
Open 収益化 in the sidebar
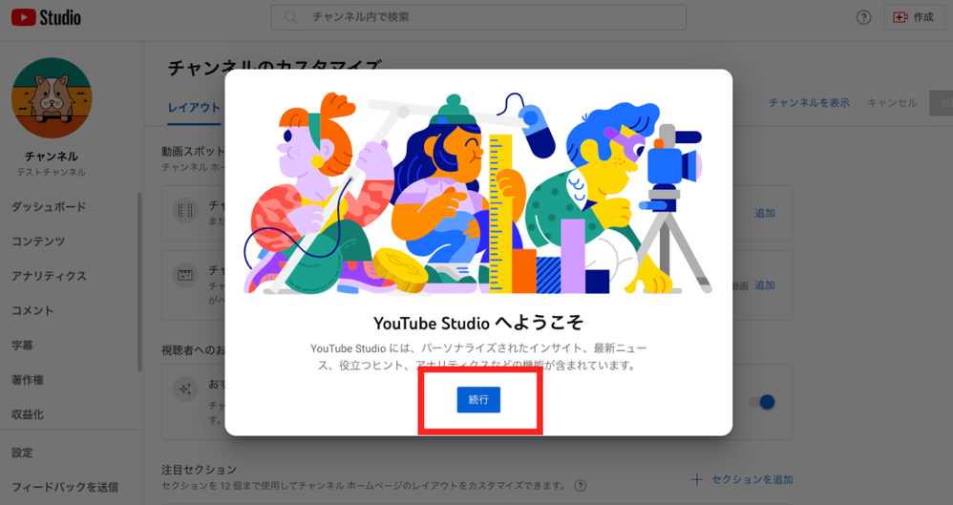click(28, 414)
